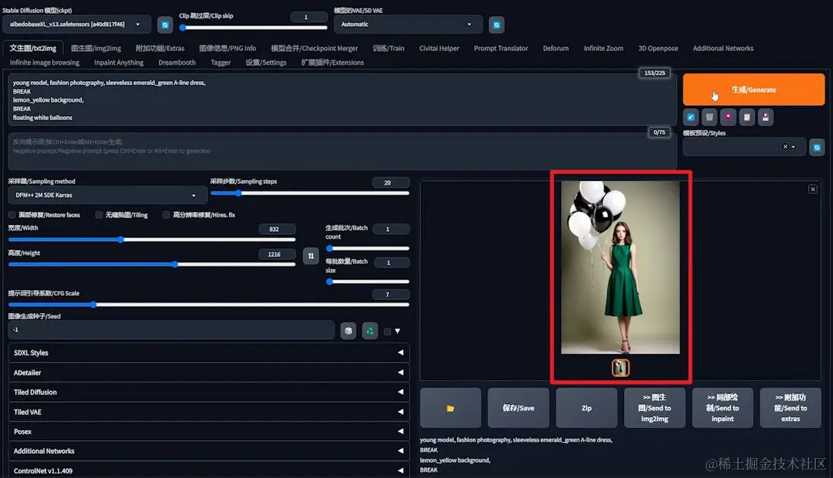
Task: Click the Zip button
Action: 587,408
